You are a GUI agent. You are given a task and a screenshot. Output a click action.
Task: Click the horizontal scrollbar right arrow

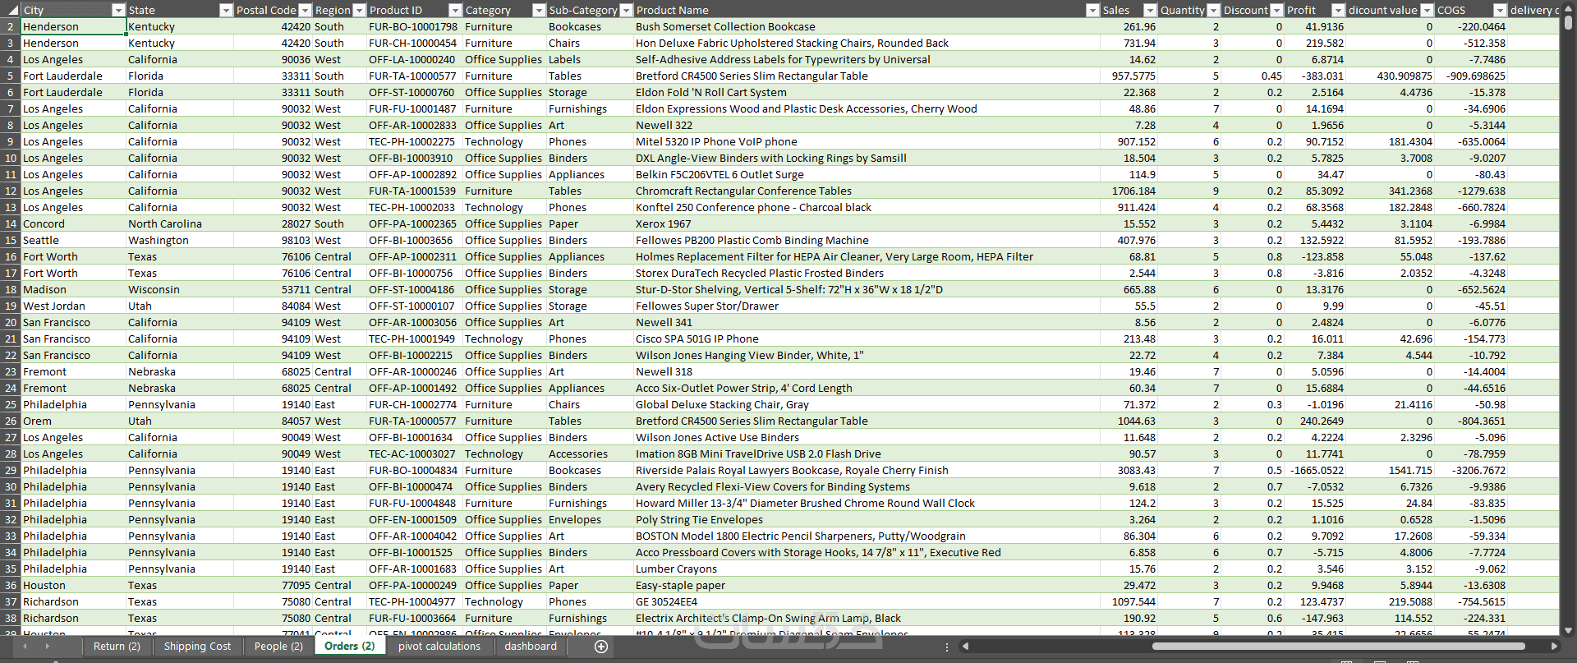1553,647
